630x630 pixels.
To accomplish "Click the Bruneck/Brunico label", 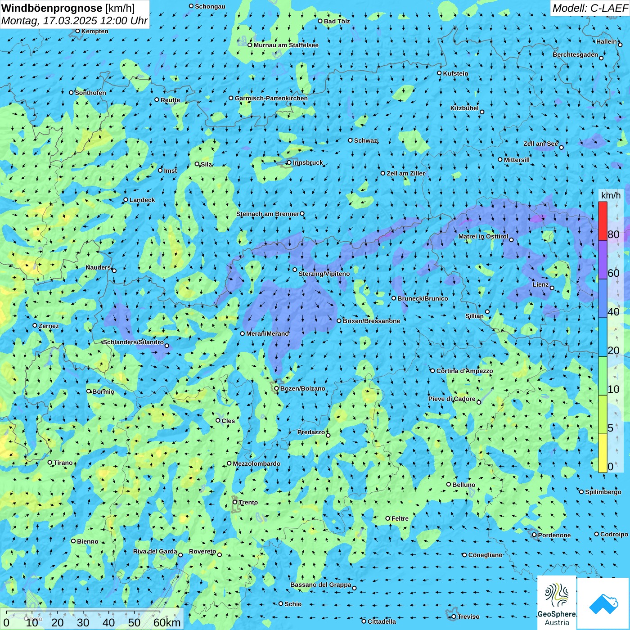I will pos(423,298).
